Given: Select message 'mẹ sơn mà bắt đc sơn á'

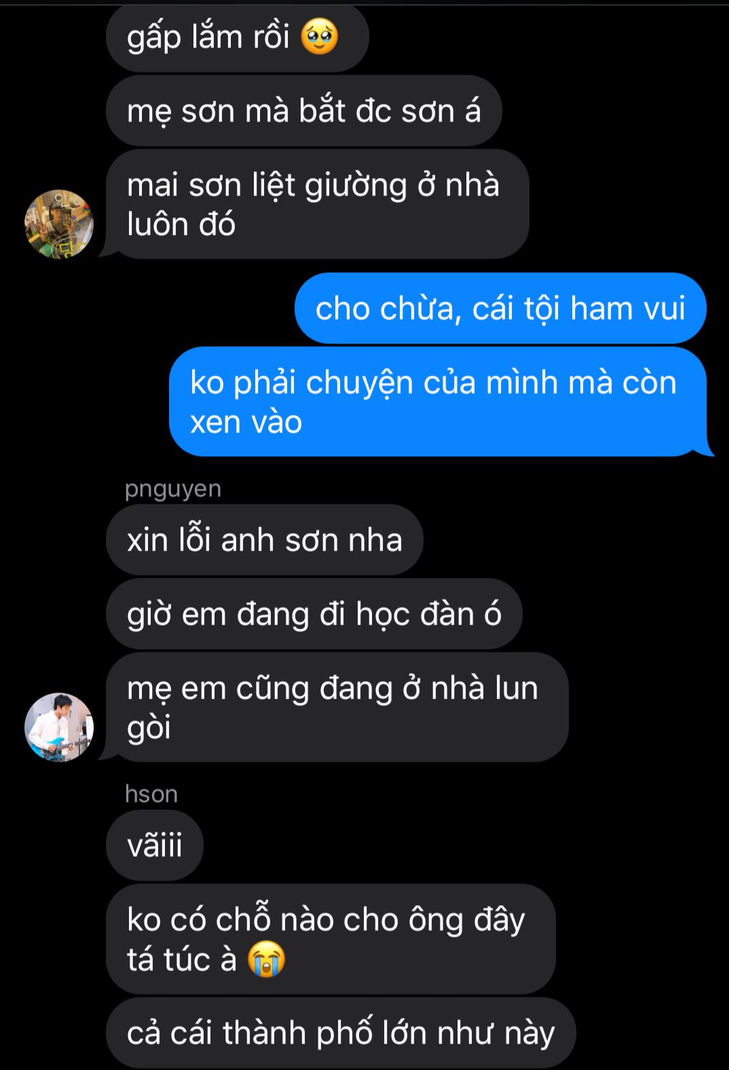Looking at the screenshot, I should pyautogui.click(x=304, y=111).
